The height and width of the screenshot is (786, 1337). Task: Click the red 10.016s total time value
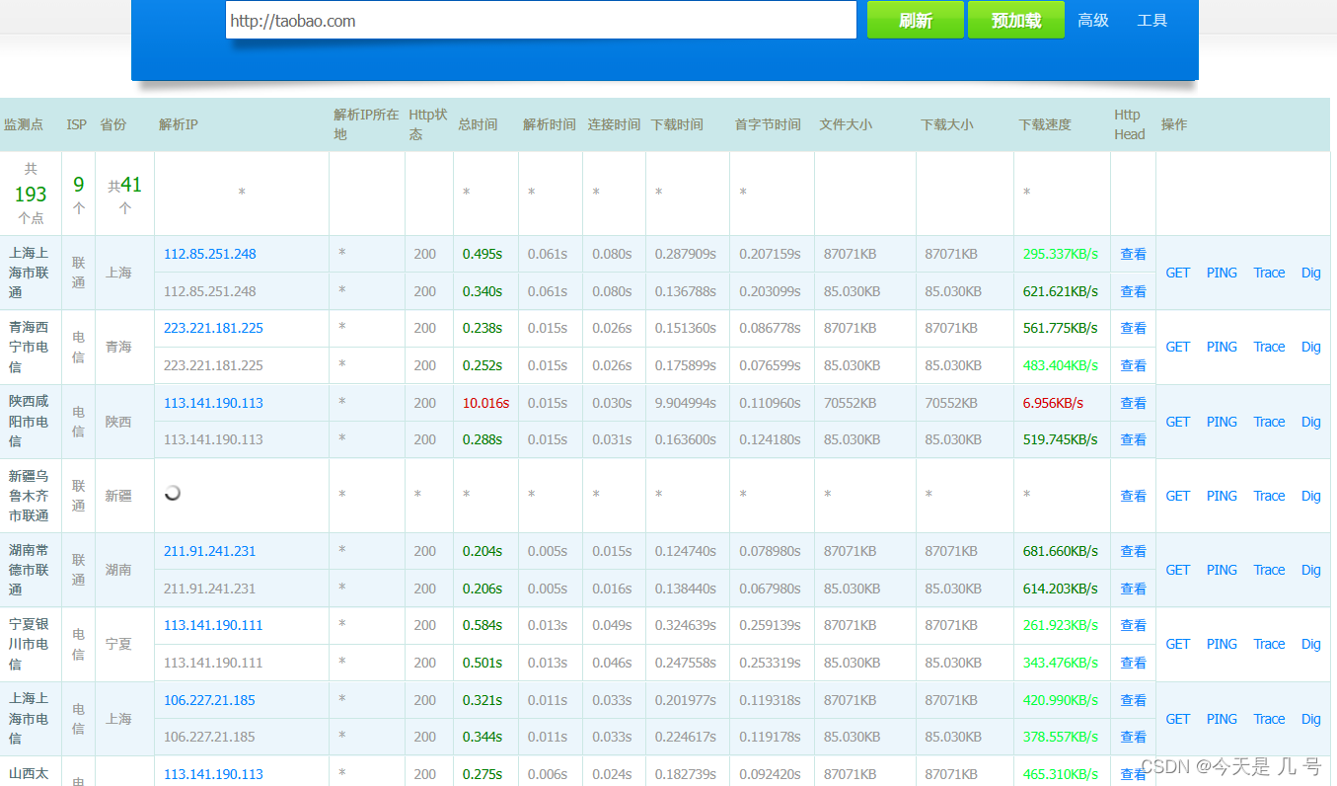pos(485,403)
